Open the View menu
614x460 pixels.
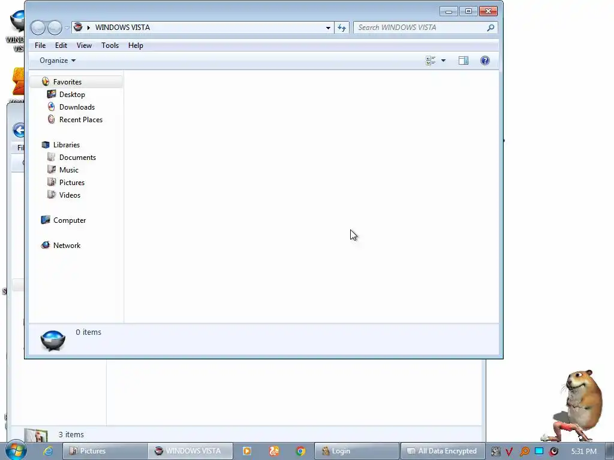pyautogui.click(x=84, y=46)
